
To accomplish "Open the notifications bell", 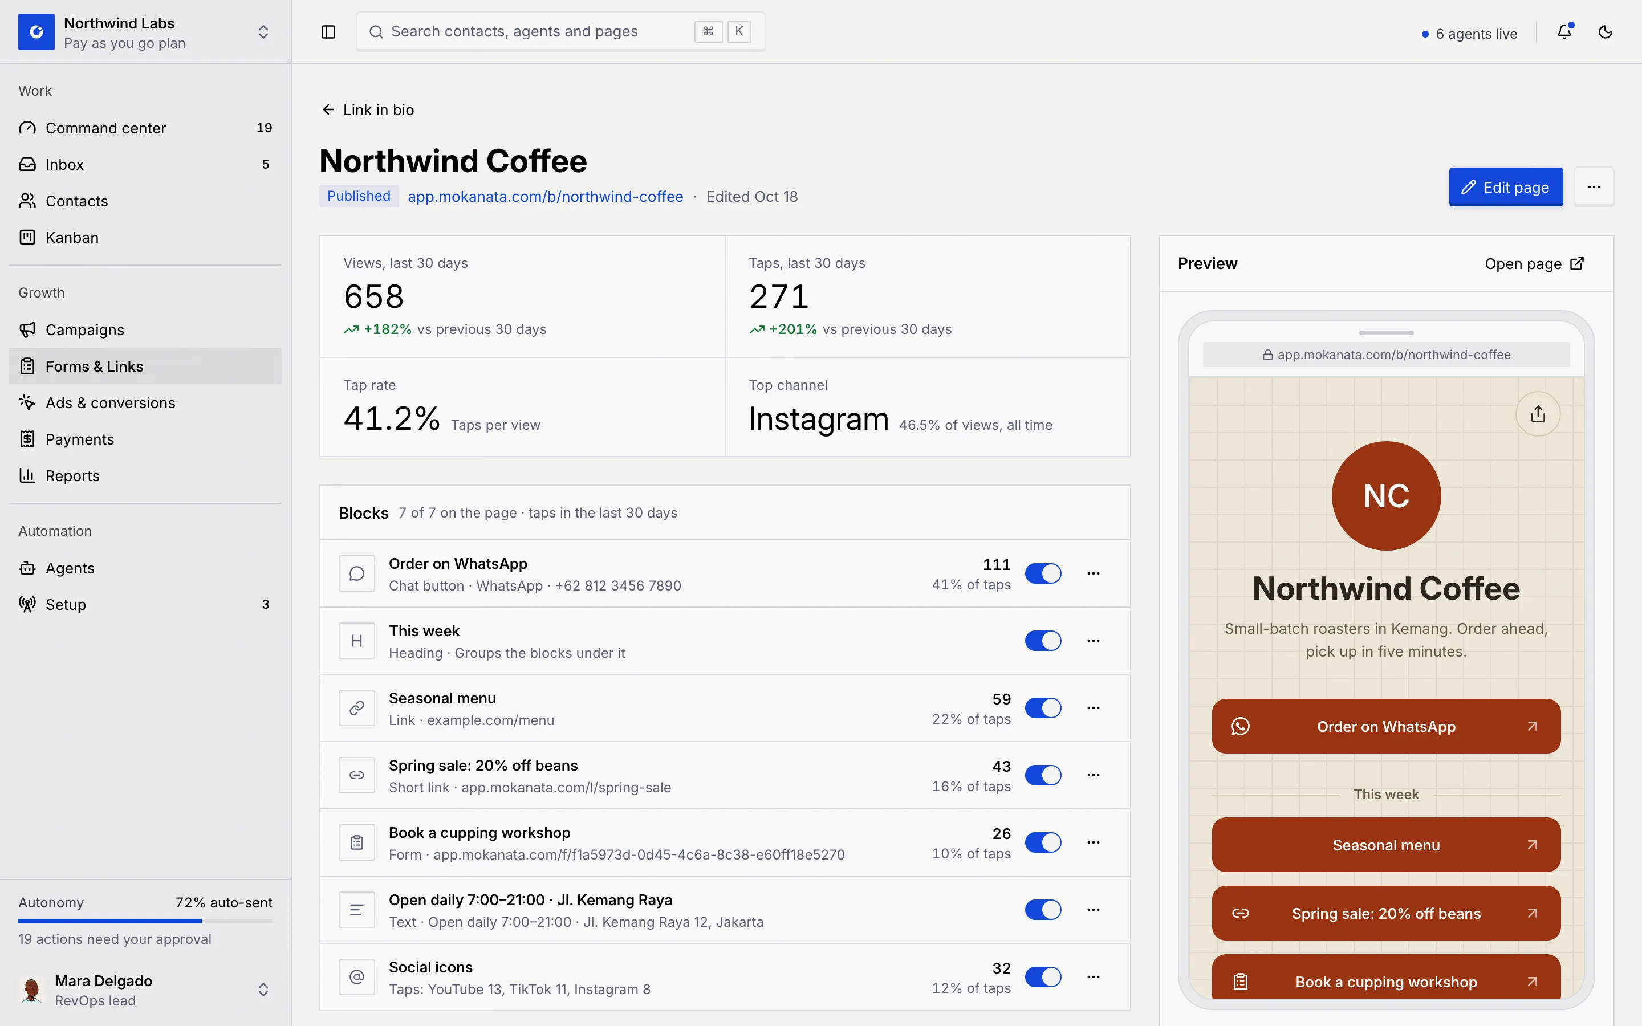I will pos(1564,32).
